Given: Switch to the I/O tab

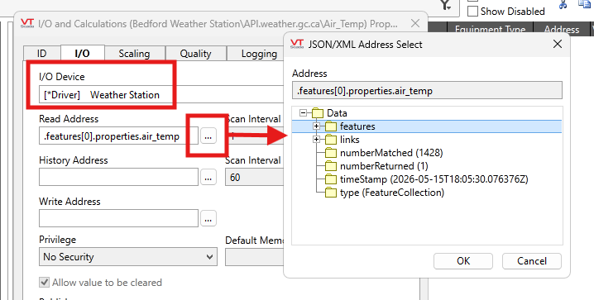Looking at the screenshot, I should pos(82,53).
